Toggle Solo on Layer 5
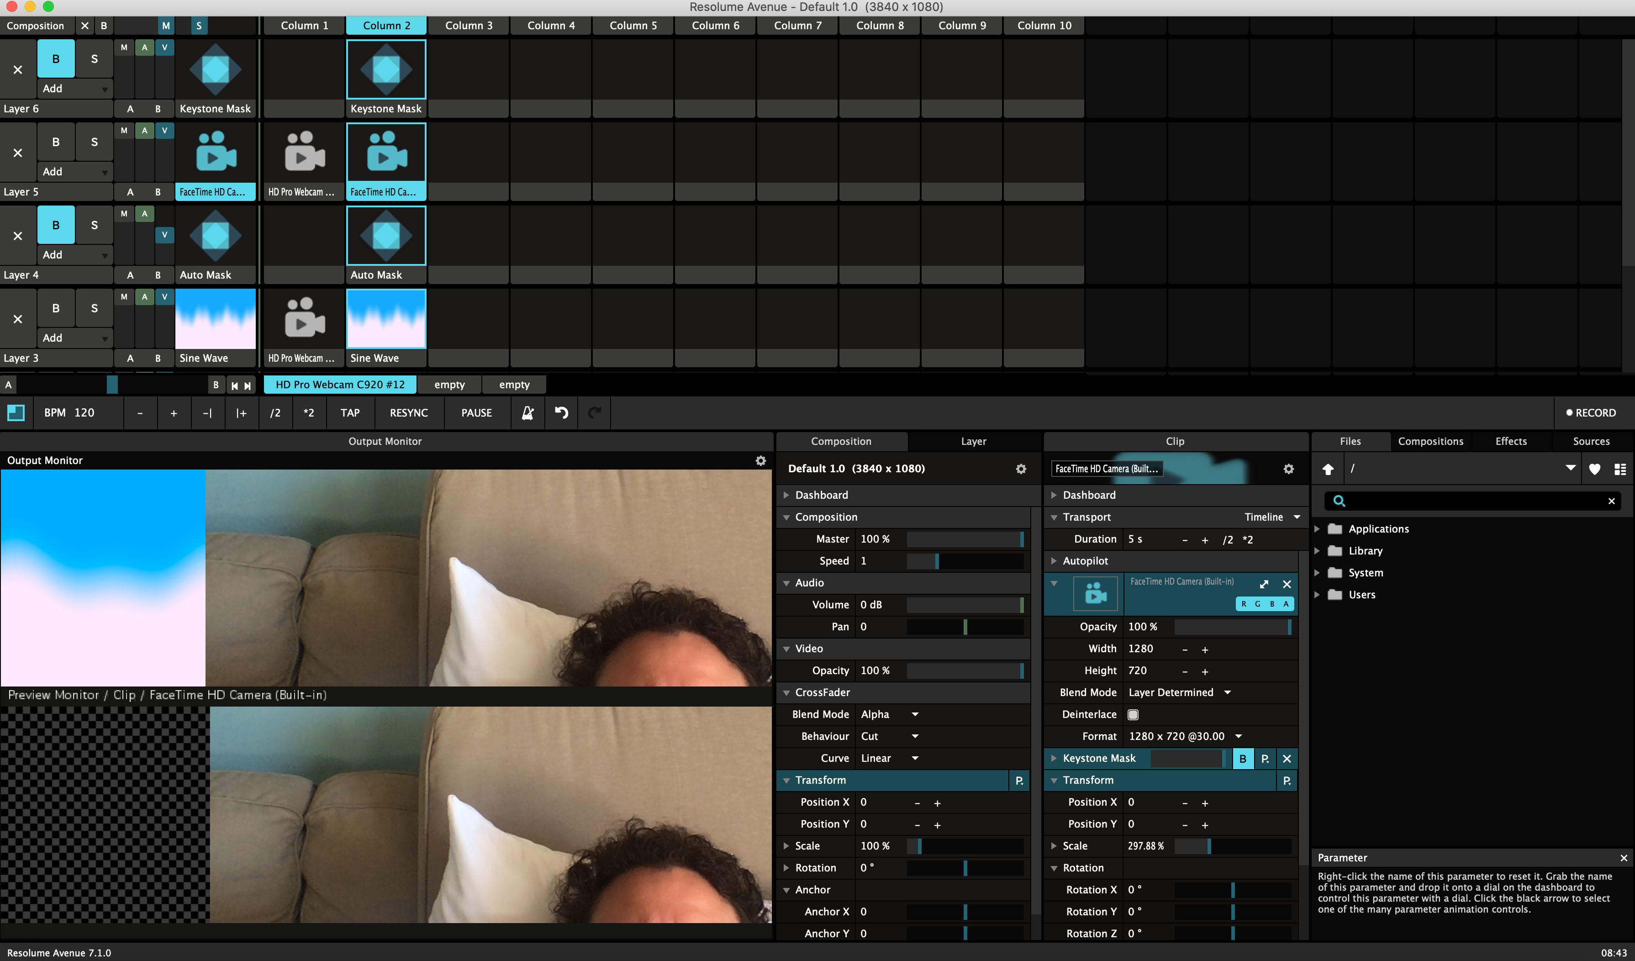Image resolution: width=1635 pixels, height=961 pixels. 94,142
